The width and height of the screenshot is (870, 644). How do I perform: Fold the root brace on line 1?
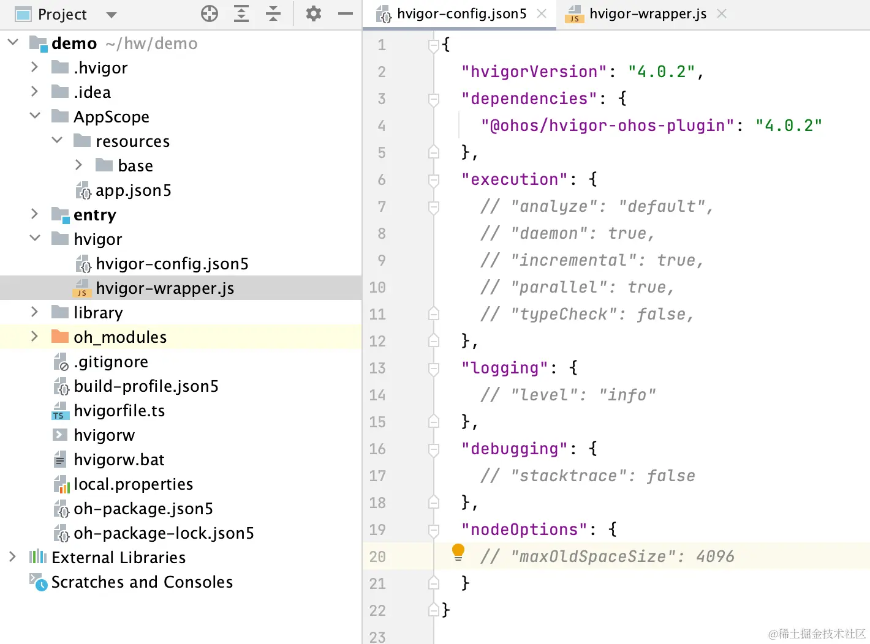click(434, 45)
